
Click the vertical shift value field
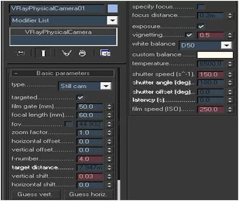pyautogui.click(x=90, y=177)
